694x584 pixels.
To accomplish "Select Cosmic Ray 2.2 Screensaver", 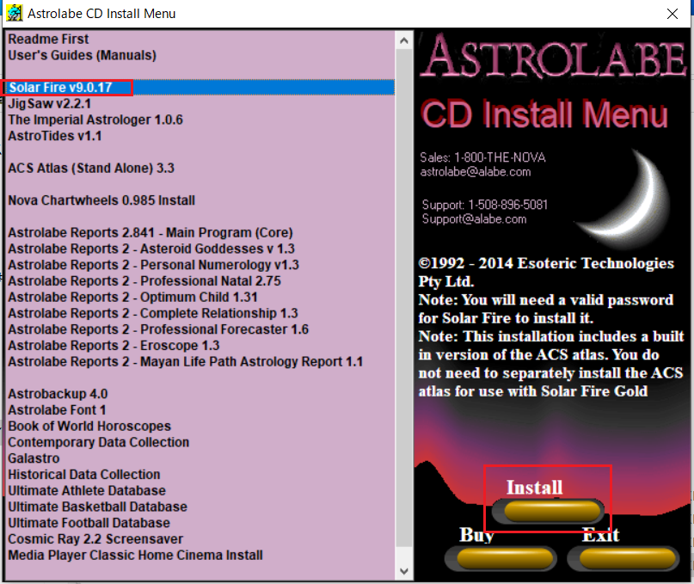I will point(95,539).
